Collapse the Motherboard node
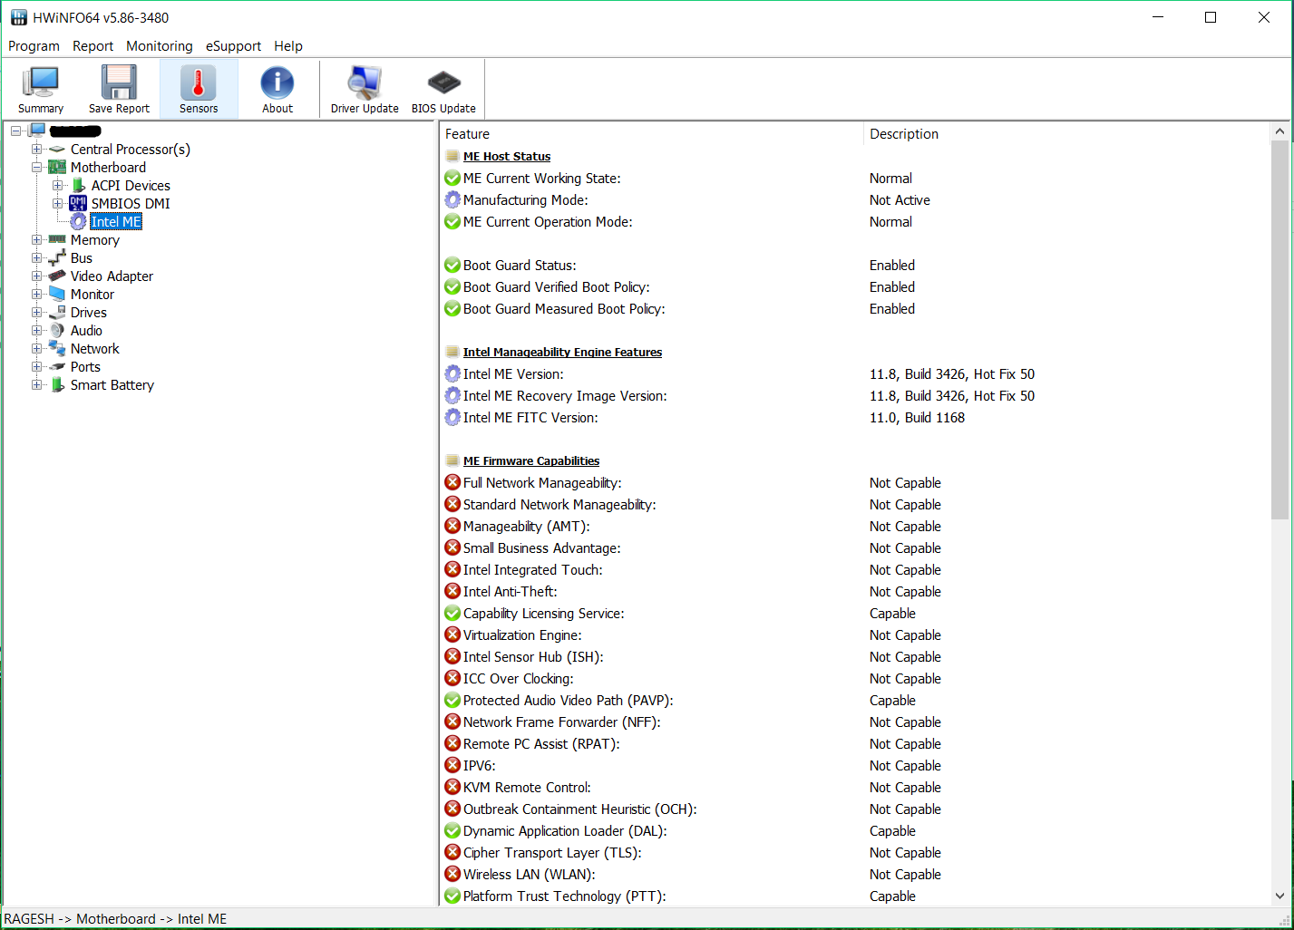The image size is (1294, 930). tap(37, 168)
